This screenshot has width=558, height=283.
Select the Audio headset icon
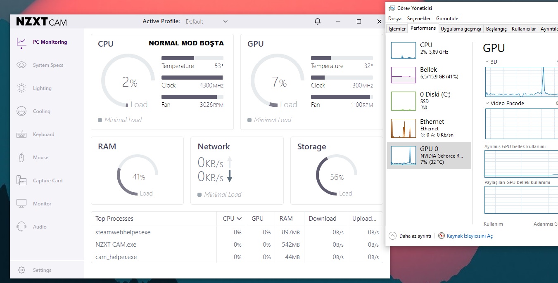click(21, 226)
